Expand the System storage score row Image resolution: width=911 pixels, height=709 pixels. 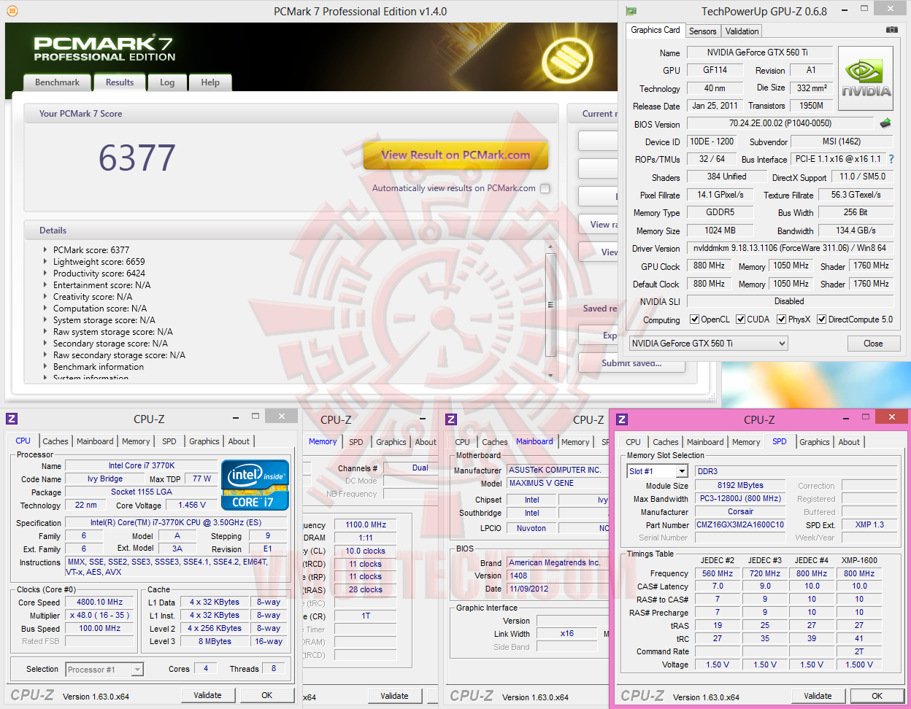46,319
